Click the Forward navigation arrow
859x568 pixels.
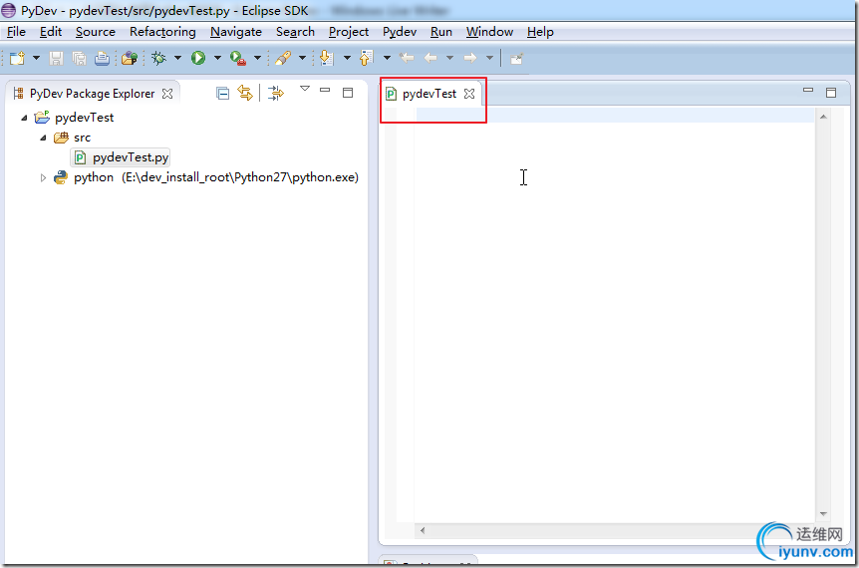[x=470, y=58]
